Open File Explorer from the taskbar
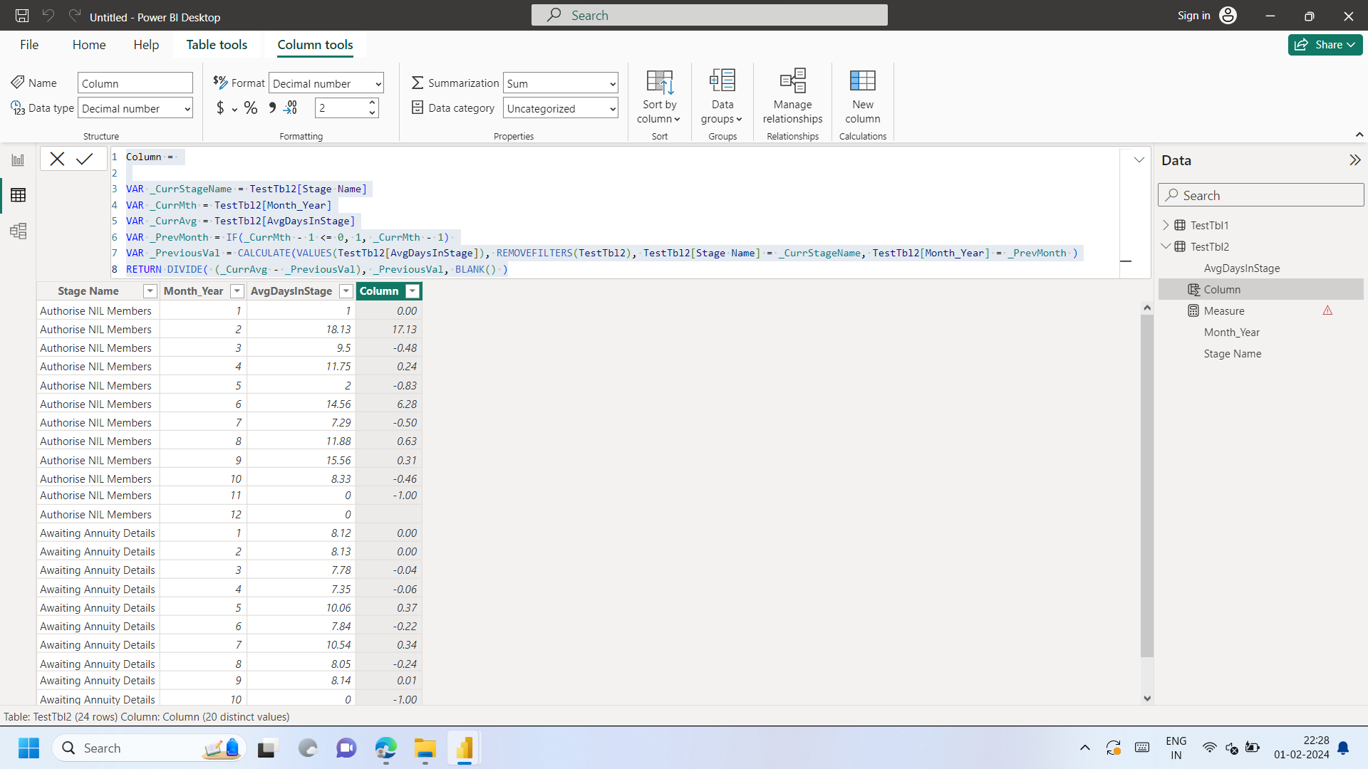 (x=425, y=748)
